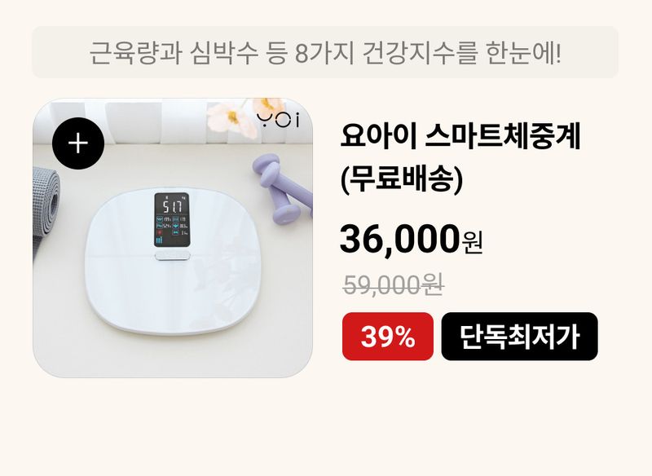Screen dimensions: 652x476
Task: Click the rolled gray yoga mat
Action: (46, 201)
